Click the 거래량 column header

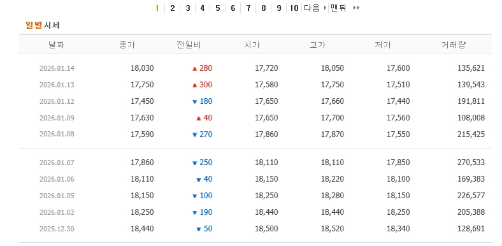(x=454, y=45)
